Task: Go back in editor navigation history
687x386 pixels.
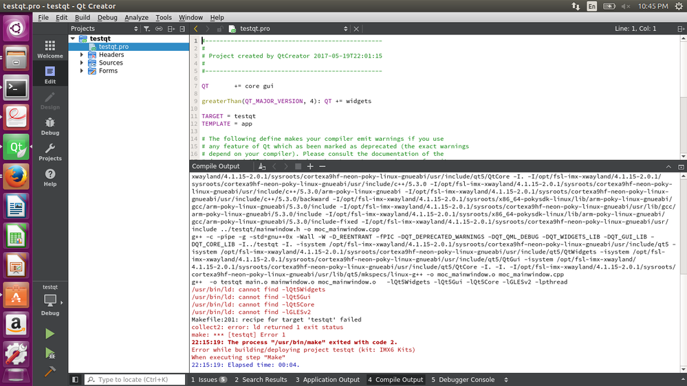Action: coord(196,29)
